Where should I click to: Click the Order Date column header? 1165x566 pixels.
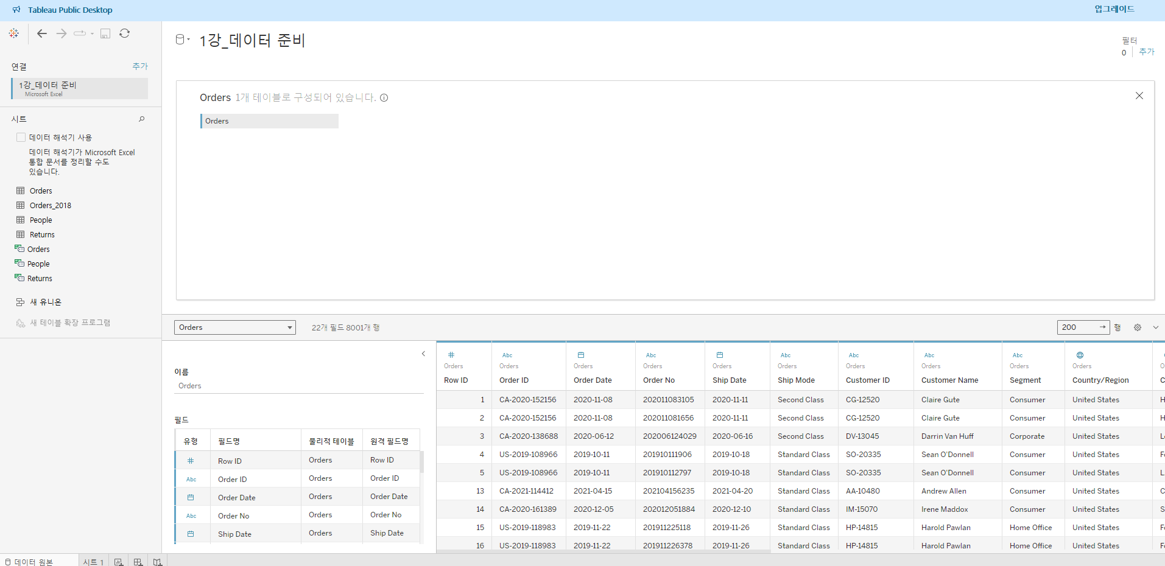pos(593,380)
